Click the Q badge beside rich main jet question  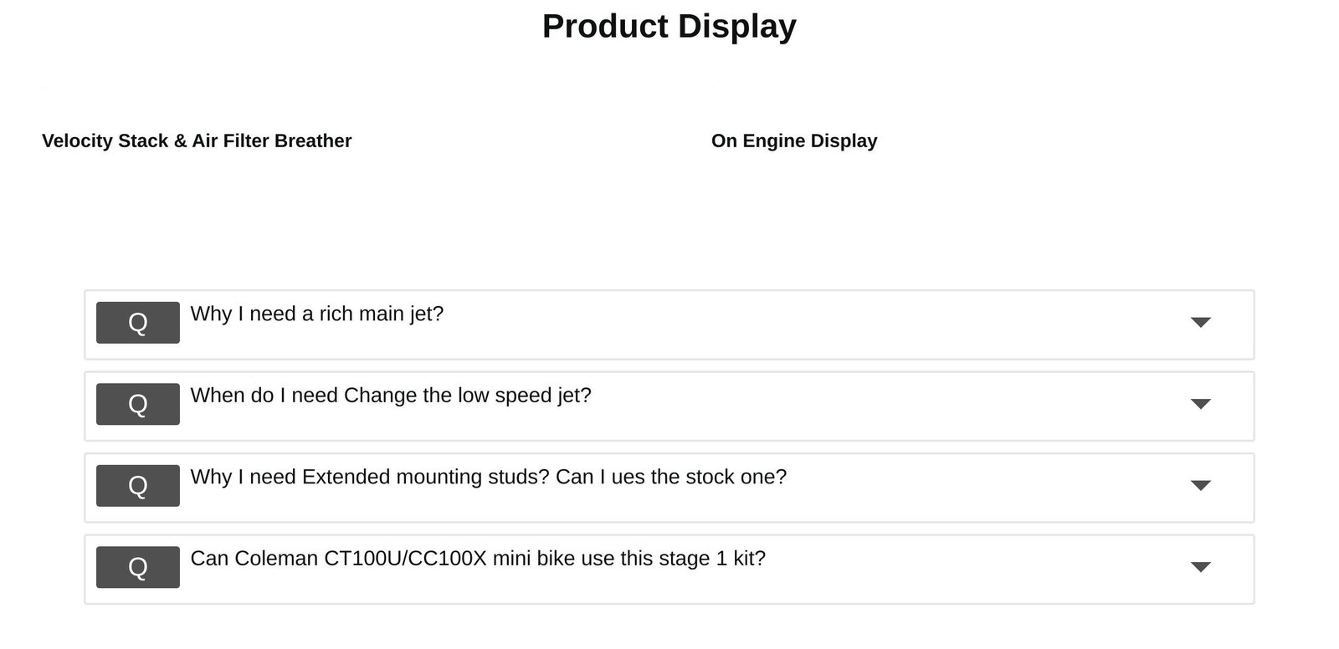[138, 323]
